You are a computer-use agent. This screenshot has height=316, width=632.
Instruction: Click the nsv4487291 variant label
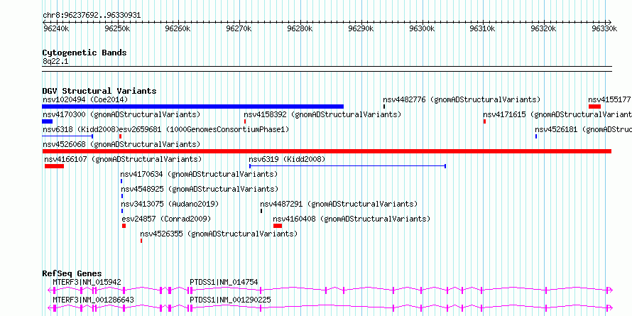coord(339,204)
